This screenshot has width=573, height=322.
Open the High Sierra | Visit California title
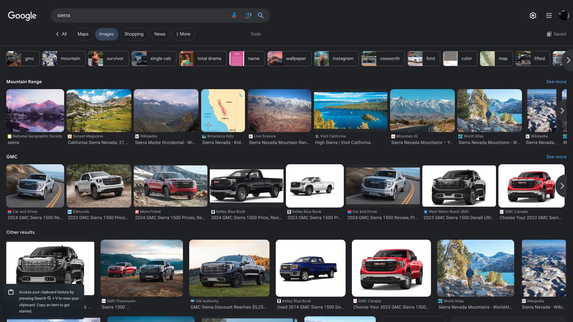343,143
